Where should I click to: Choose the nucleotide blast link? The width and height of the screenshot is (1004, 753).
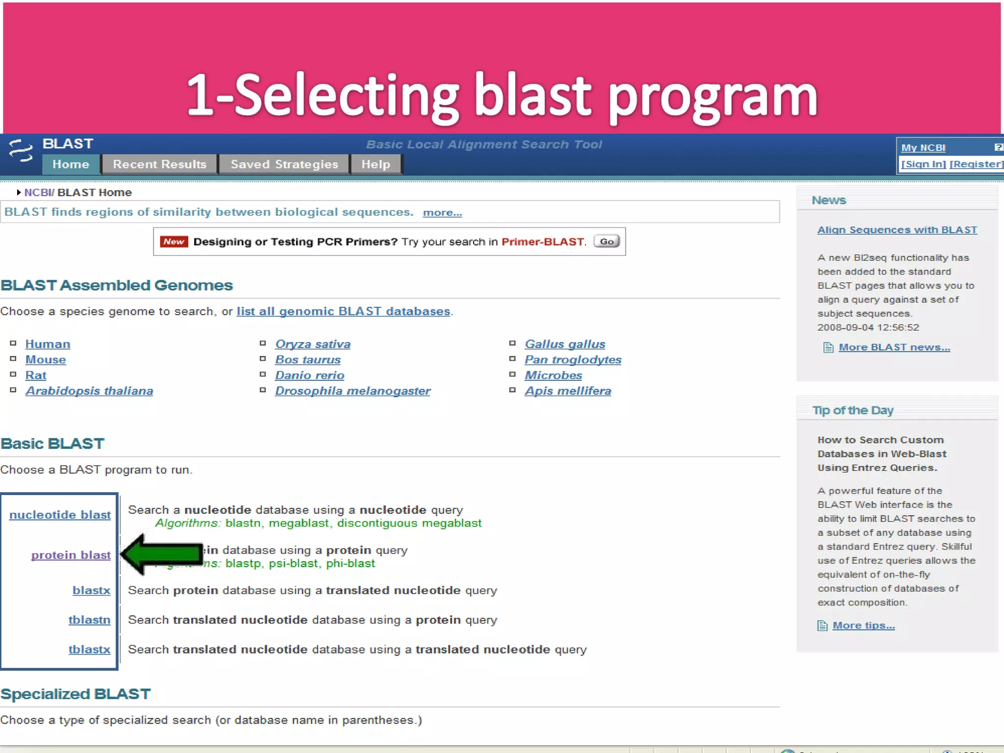click(x=60, y=515)
